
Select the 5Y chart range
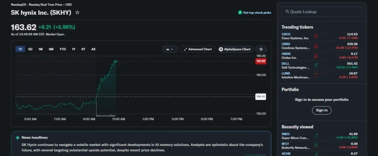83,49
